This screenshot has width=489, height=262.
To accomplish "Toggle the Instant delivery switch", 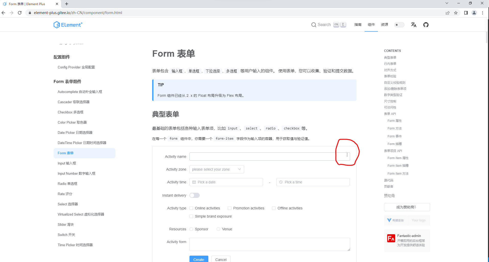I will point(195,195).
